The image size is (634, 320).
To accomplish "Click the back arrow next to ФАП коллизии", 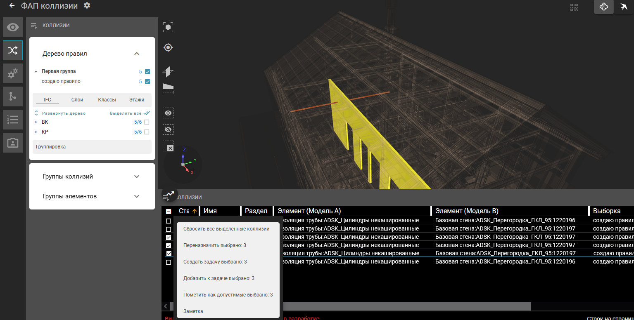I will click(12, 6).
